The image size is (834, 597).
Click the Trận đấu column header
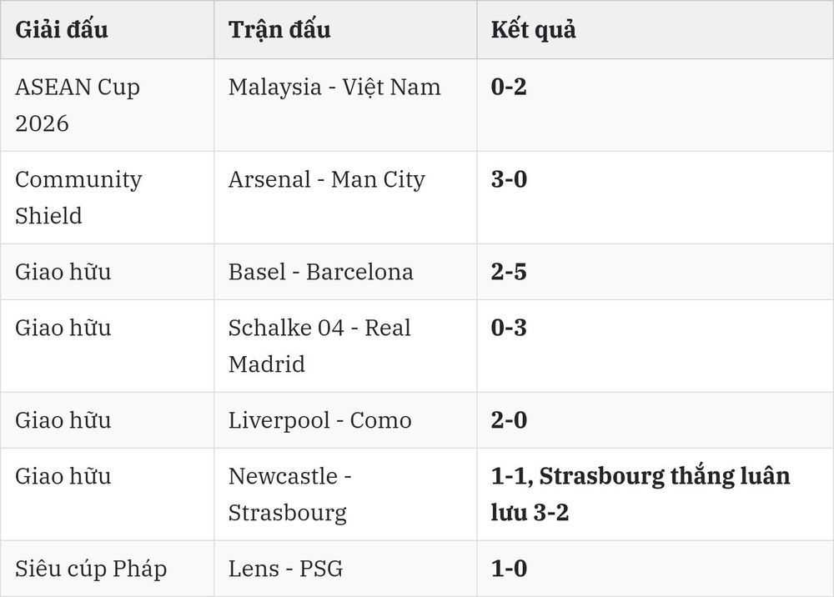click(279, 30)
